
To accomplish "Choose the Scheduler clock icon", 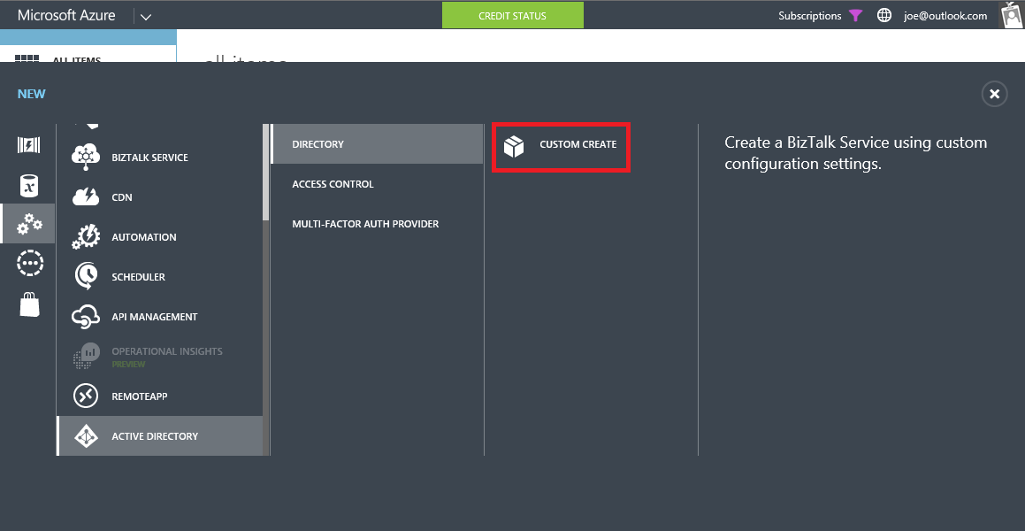I will coord(86,277).
